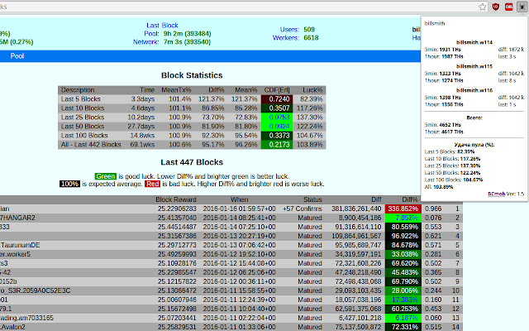Follow the BCmob link in popup

[x=496, y=194]
